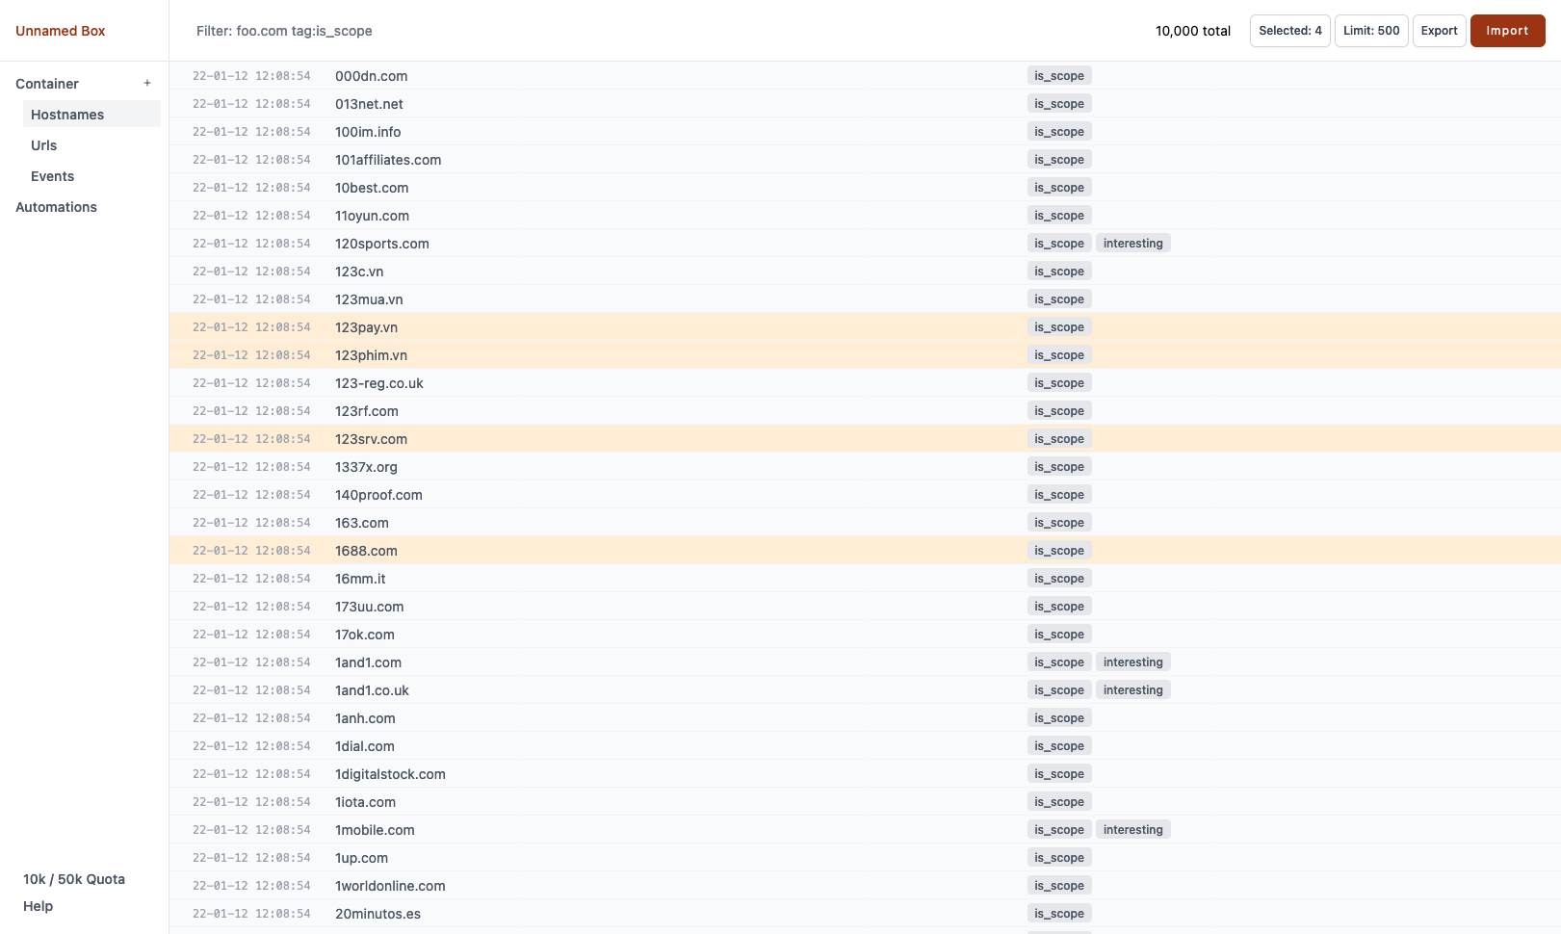Click the filter input field
The height and width of the screenshot is (934, 1561).
click(578, 31)
